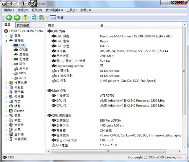Select 記憶體 memory tree item
The height and width of the screenshot is (162, 189).
tap(21, 59)
